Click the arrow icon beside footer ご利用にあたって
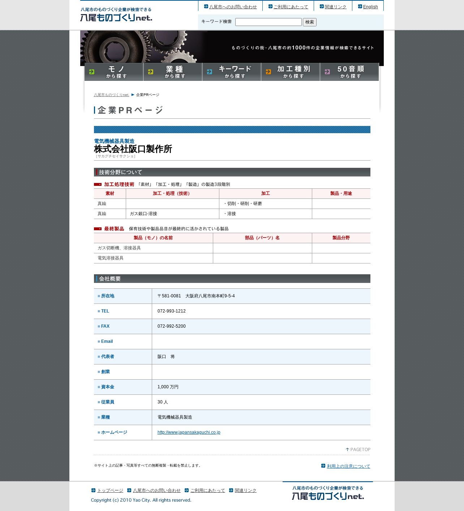464x511 pixels. point(186,490)
